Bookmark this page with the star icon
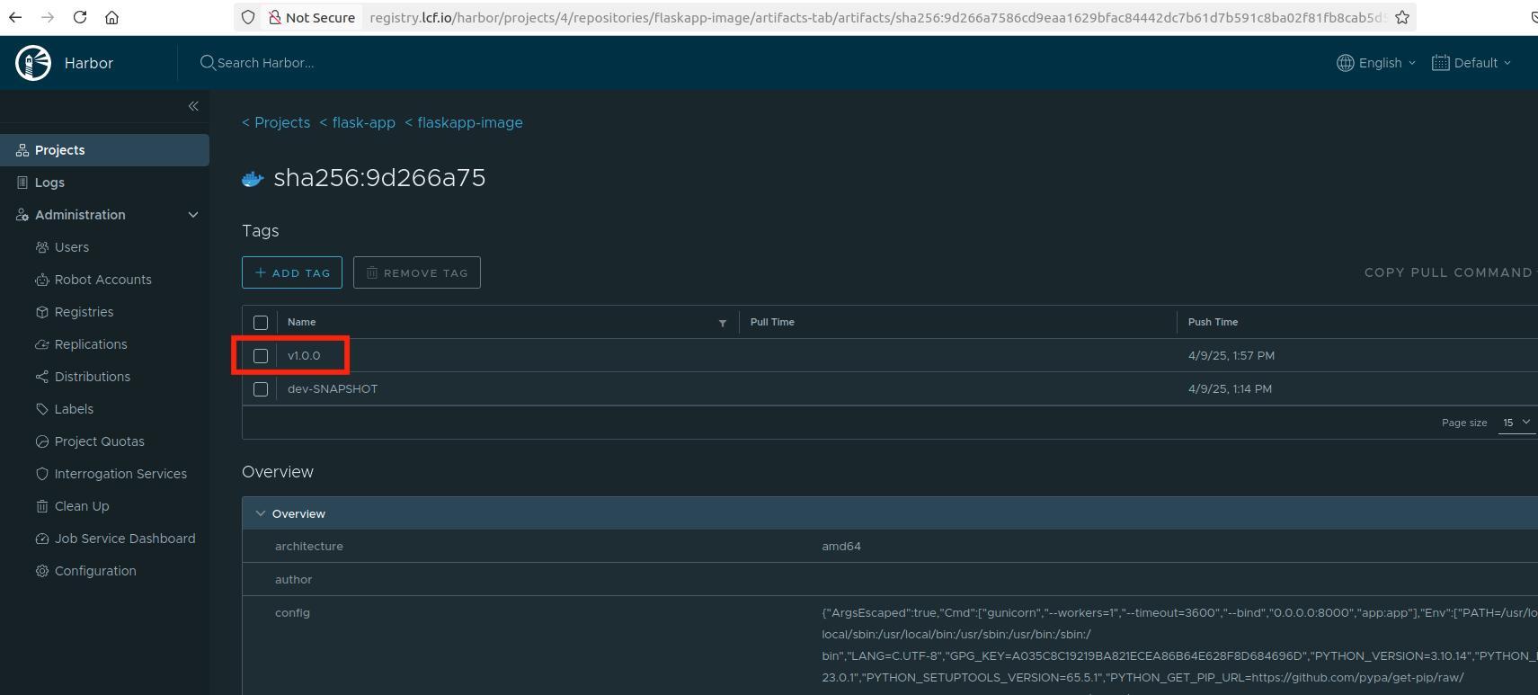The width and height of the screenshot is (1538, 695). coord(1402,17)
